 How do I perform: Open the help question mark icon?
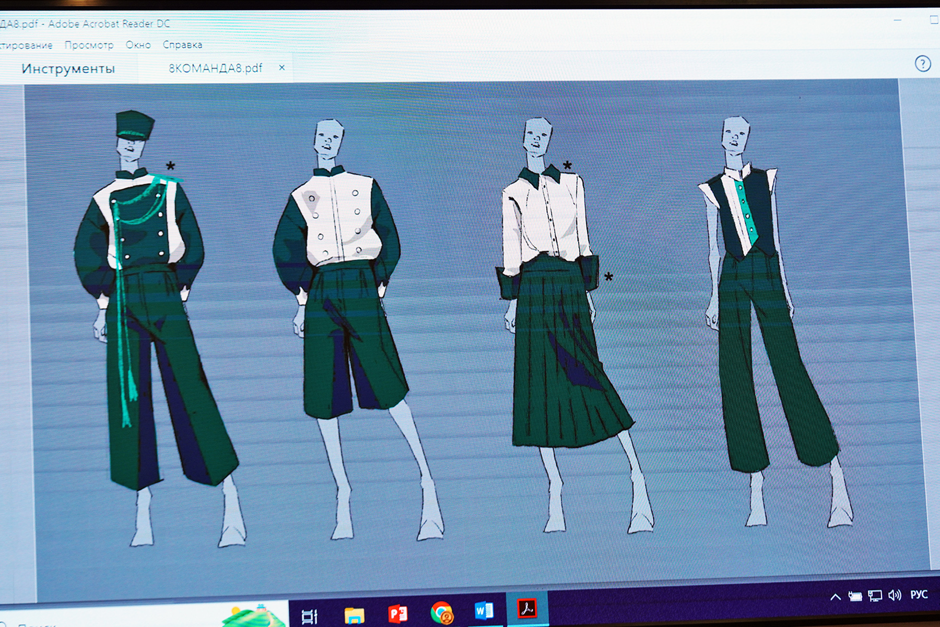click(922, 64)
